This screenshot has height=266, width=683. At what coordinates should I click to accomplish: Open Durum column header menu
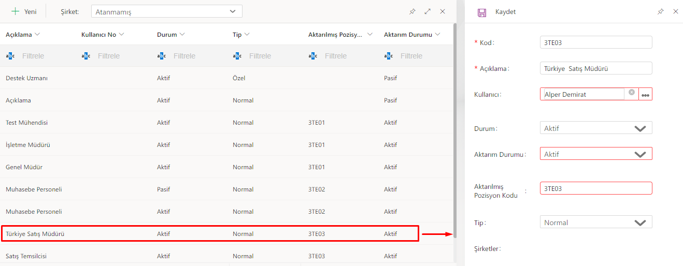182,35
